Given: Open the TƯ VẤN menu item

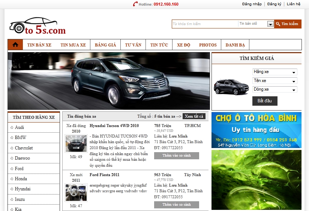Looking at the screenshot, I should point(133,45).
